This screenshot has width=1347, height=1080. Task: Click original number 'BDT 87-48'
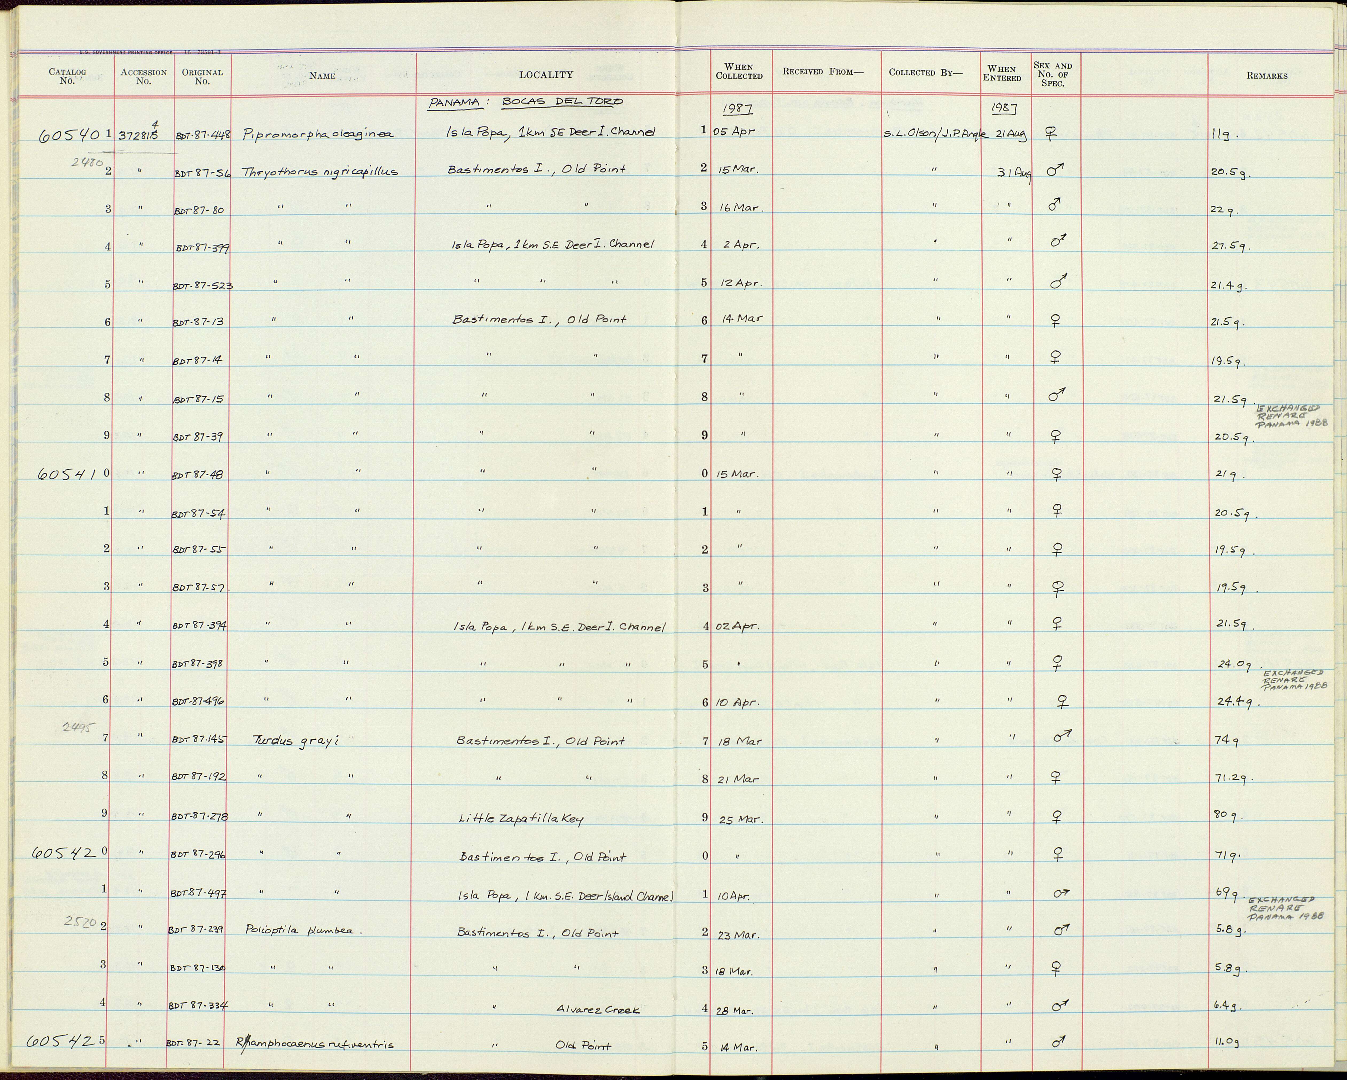pyautogui.click(x=197, y=475)
